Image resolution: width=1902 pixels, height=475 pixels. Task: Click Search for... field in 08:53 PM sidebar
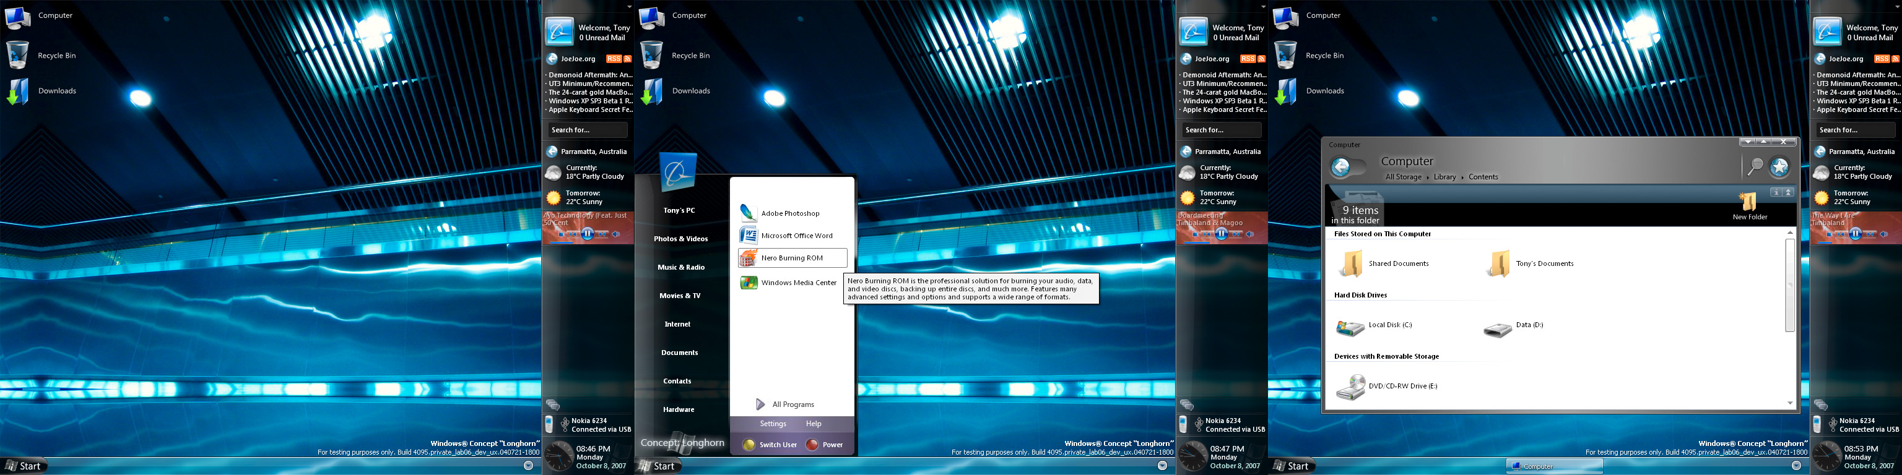tap(1856, 130)
